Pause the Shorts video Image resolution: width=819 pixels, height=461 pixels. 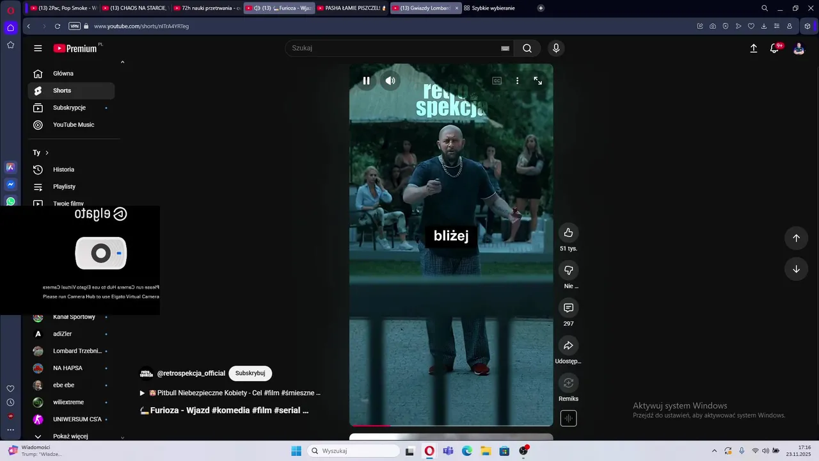tap(366, 81)
